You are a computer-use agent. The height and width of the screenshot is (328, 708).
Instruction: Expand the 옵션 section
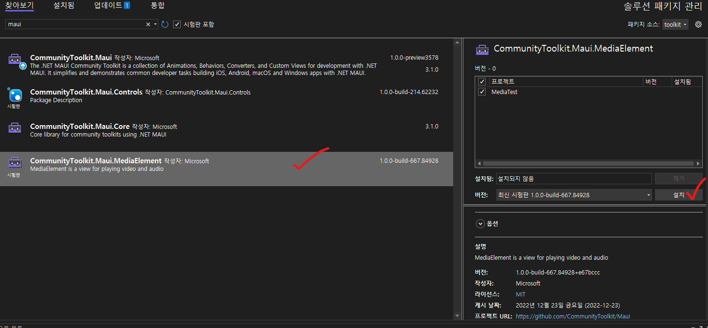point(480,223)
